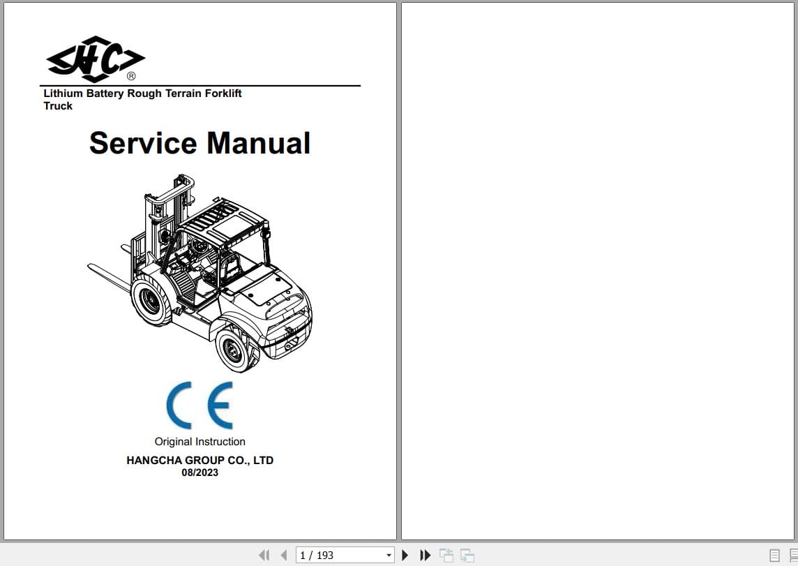
Task: Click the Original Instruction text
Action: click(200, 441)
